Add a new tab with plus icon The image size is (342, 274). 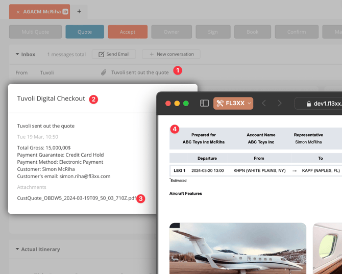pos(79,11)
